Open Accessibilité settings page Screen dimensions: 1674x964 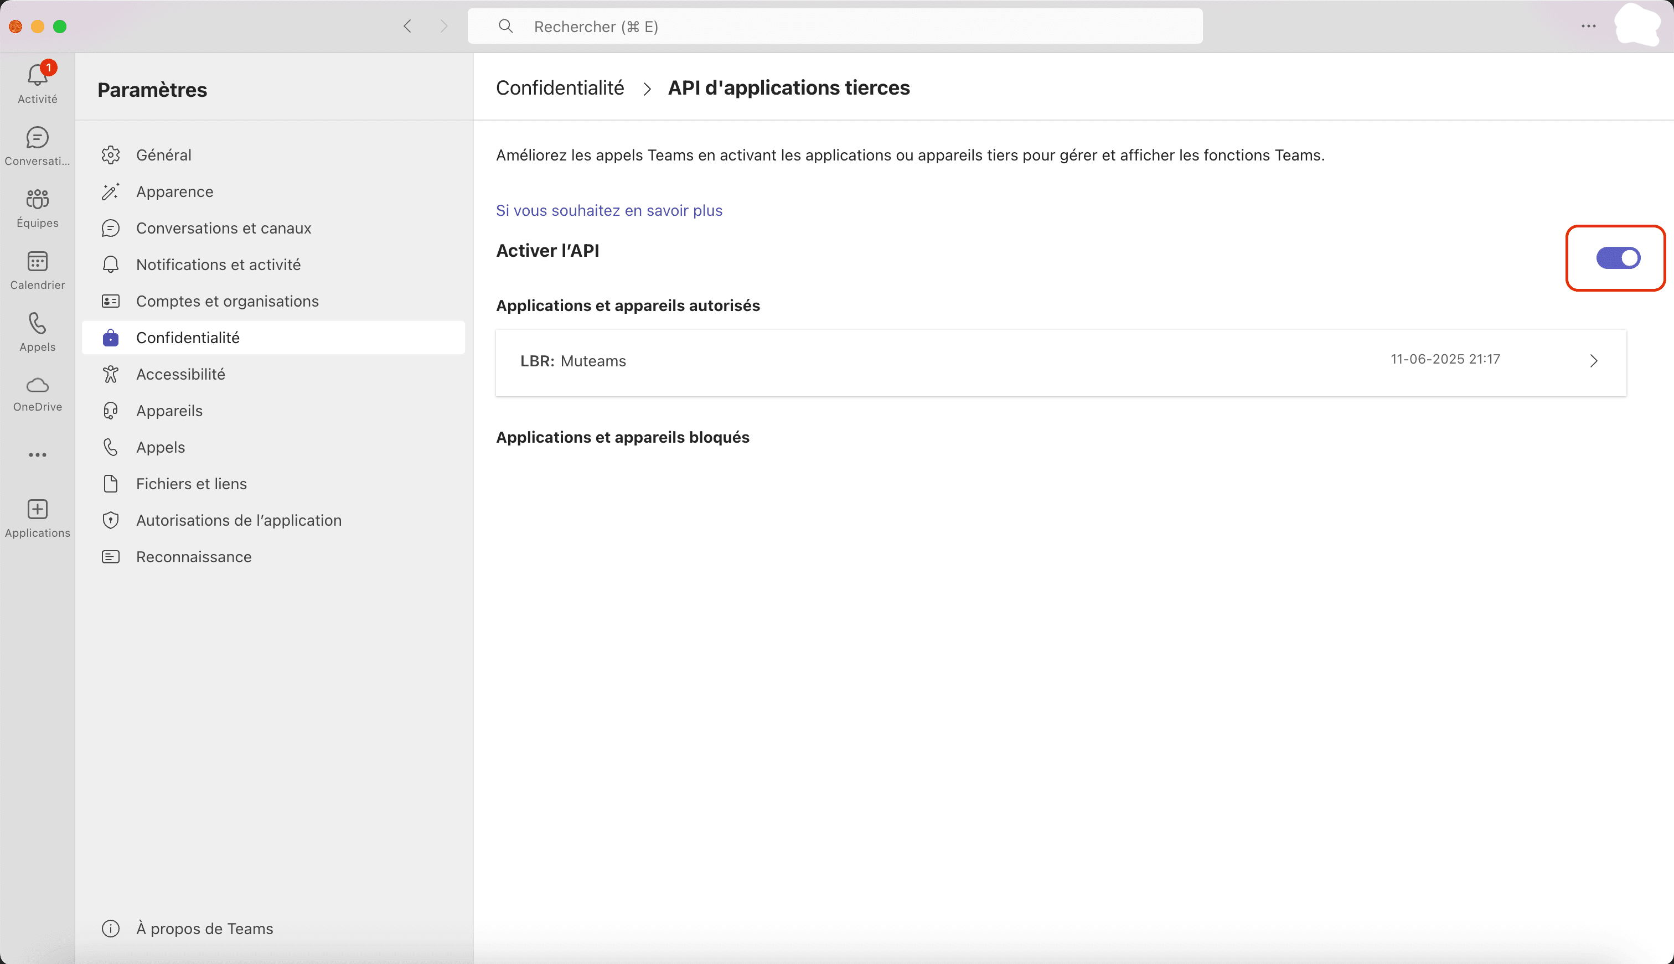click(x=273, y=374)
